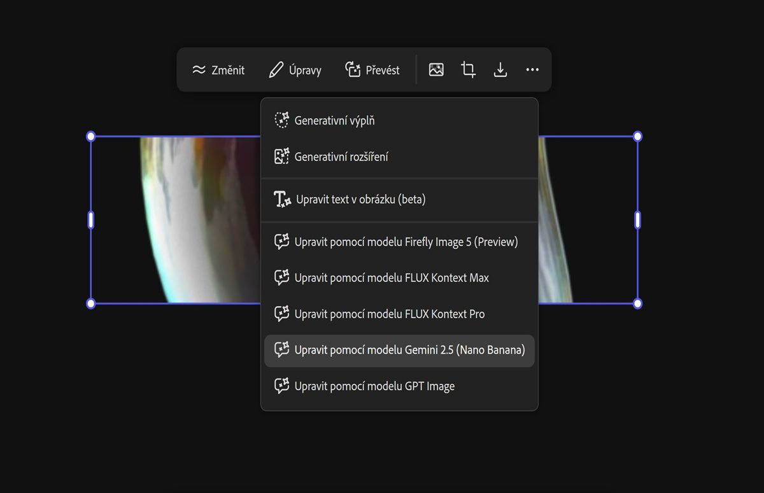
Task: Open the Změnit toolbar option
Action: [x=218, y=70]
